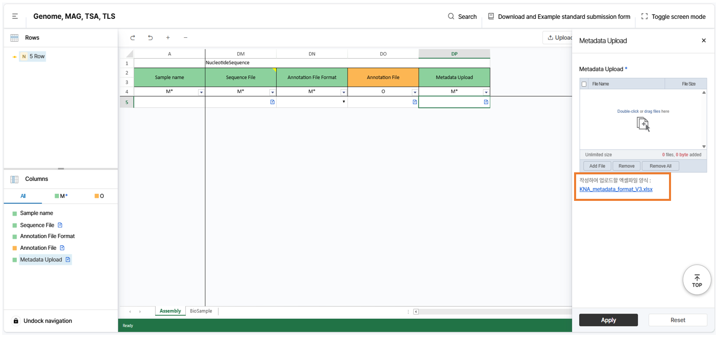The height and width of the screenshot is (337, 719).
Task: Add a row with the plus icon
Action: coord(168,38)
